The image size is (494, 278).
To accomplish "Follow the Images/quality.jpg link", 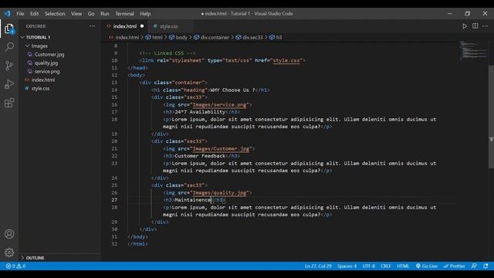I will [219, 193].
